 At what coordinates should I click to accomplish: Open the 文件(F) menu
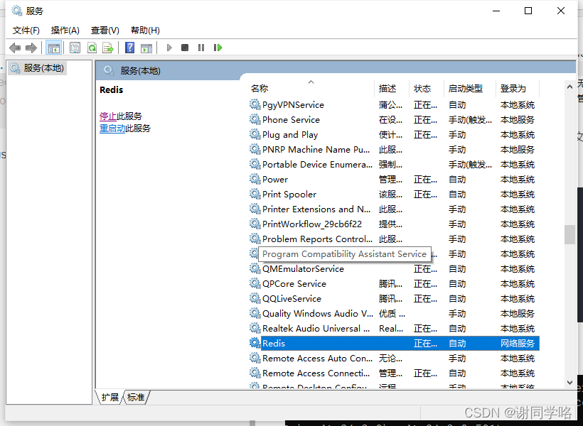pyautogui.click(x=26, y=31)
